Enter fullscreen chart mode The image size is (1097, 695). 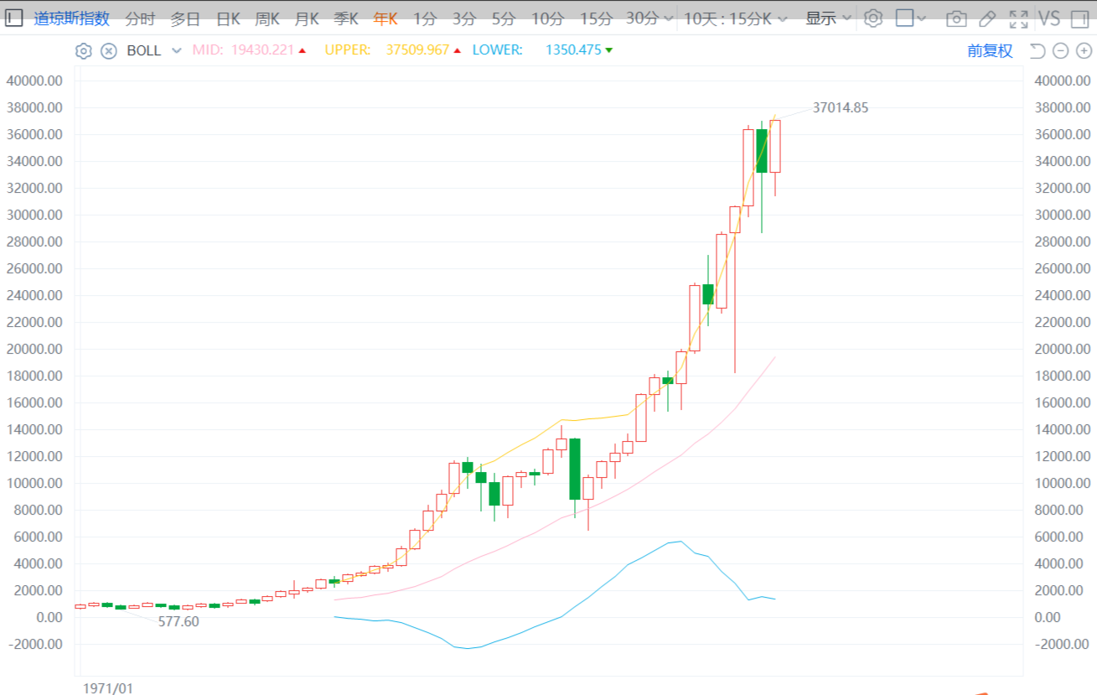(1018, 18)
